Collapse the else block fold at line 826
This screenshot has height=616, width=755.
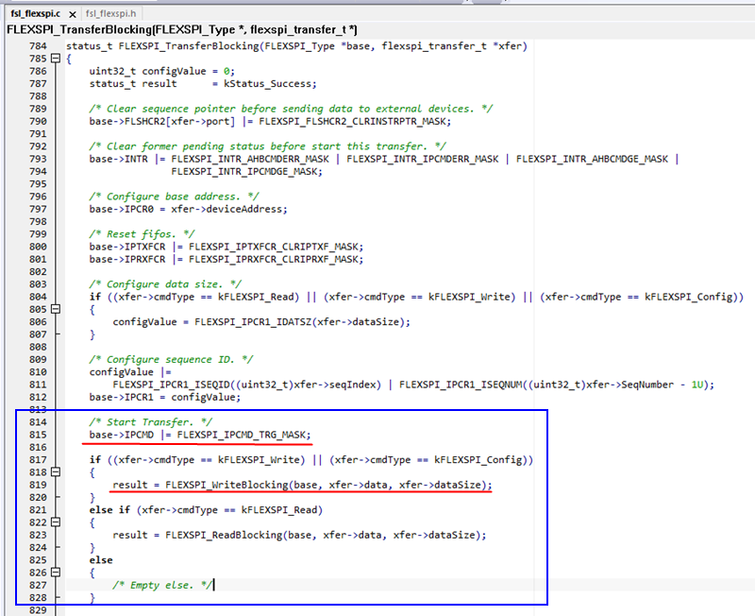56,573
